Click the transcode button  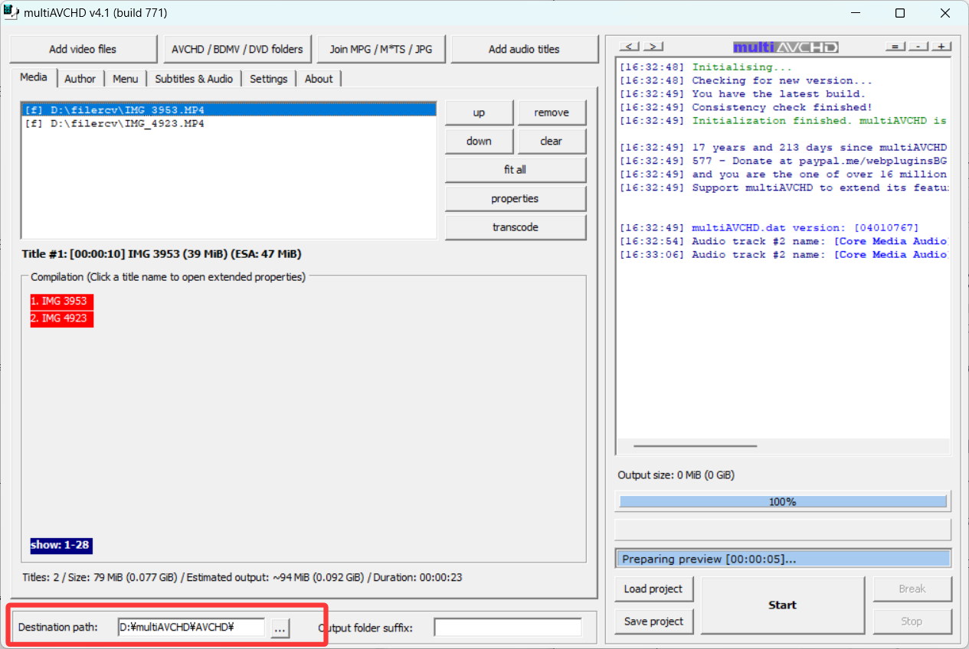[x=516, y=227]
